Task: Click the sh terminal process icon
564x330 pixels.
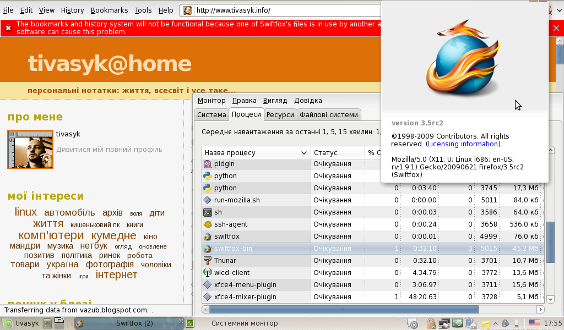Action: pos(208,212)
